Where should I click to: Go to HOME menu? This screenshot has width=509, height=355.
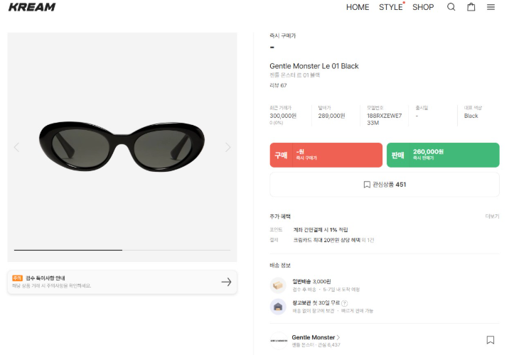coord(358,7)
